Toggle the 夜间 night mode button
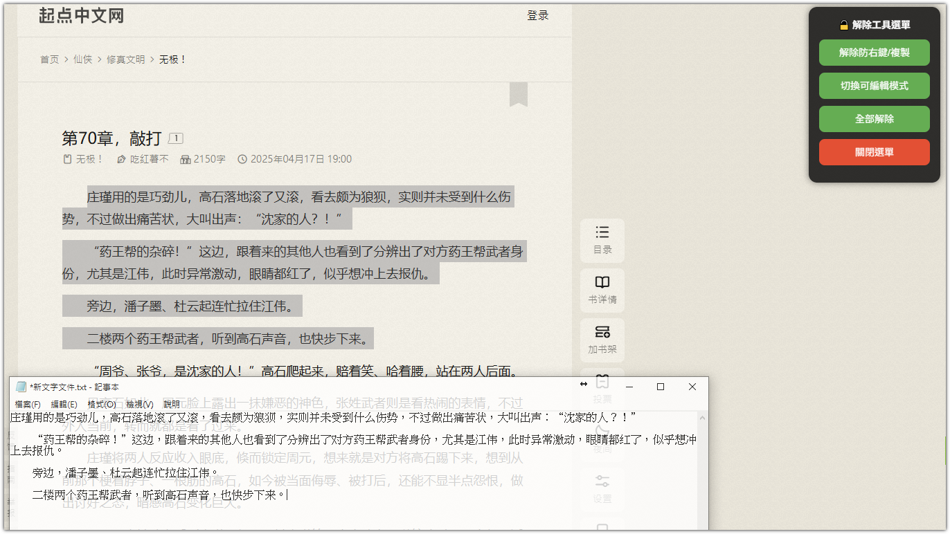The width and height of the screenshot is (950, 534). coord(602,439)
